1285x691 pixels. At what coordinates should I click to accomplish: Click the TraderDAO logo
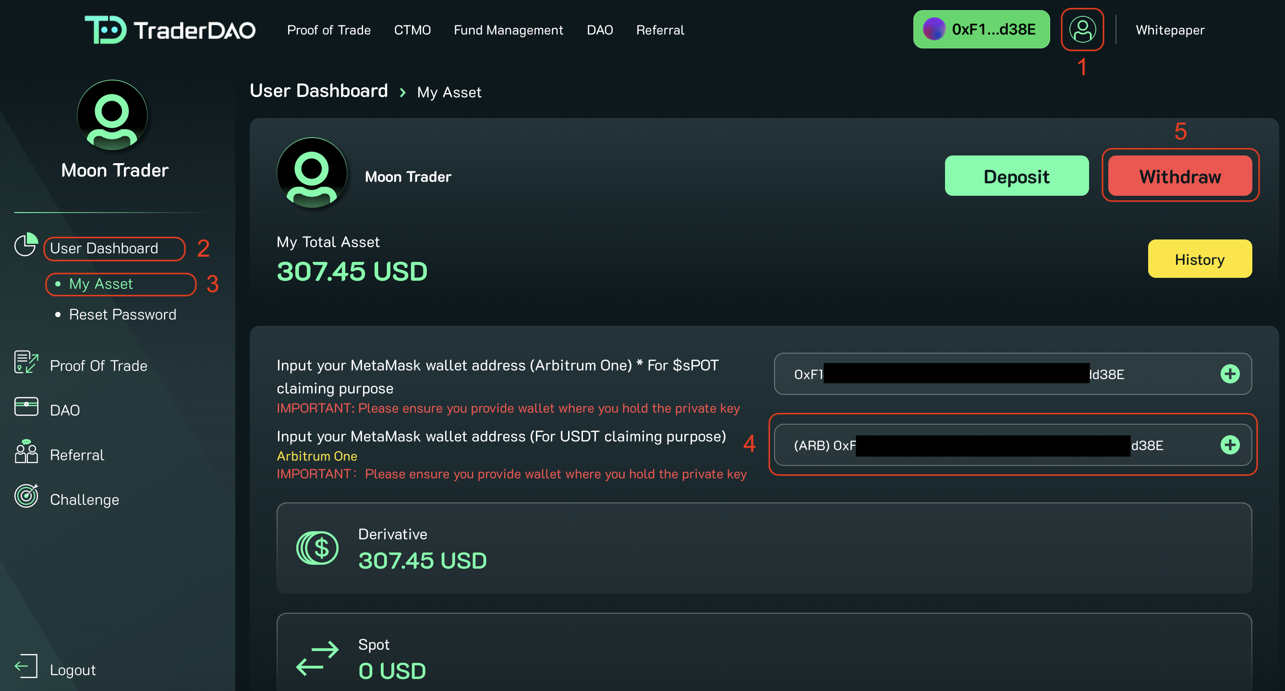click(x=170, y=30)
